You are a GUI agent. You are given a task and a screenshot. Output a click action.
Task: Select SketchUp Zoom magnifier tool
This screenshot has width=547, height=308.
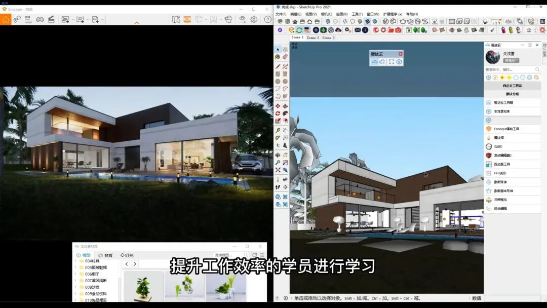click(x=278, y=163)
